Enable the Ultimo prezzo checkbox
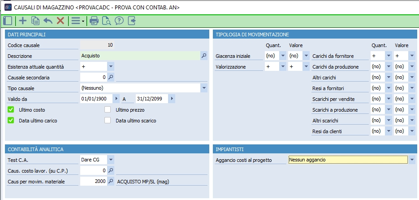 108,109
